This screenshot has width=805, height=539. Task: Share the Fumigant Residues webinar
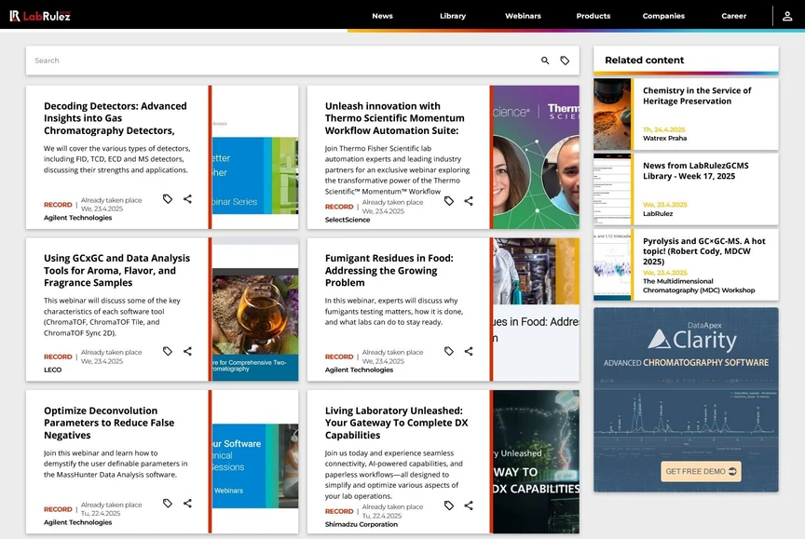tap(469, 351)
